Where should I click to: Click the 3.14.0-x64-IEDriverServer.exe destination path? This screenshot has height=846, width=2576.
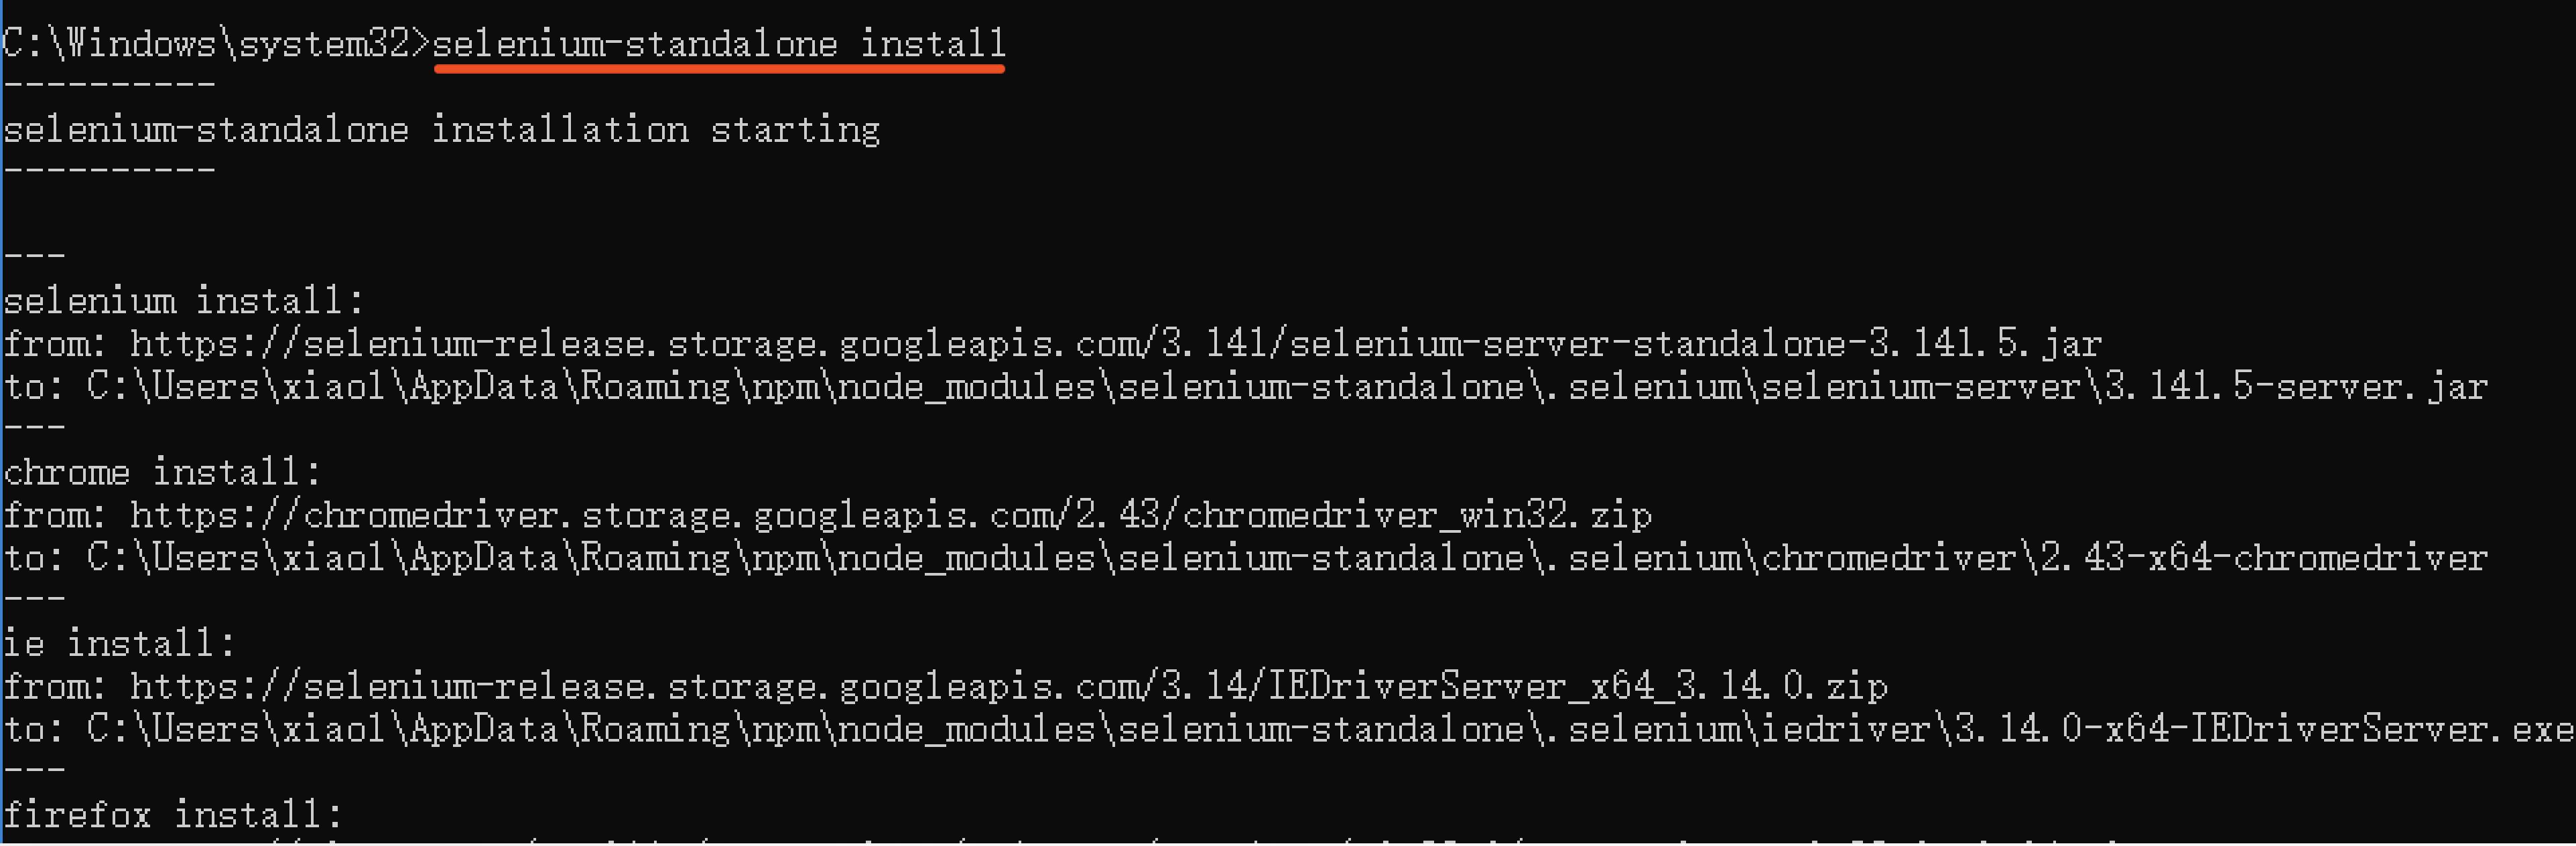point(1330,729)
